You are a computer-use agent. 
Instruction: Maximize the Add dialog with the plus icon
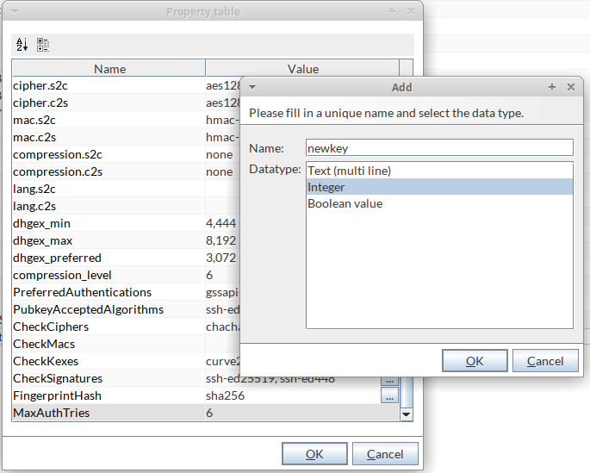552,87
